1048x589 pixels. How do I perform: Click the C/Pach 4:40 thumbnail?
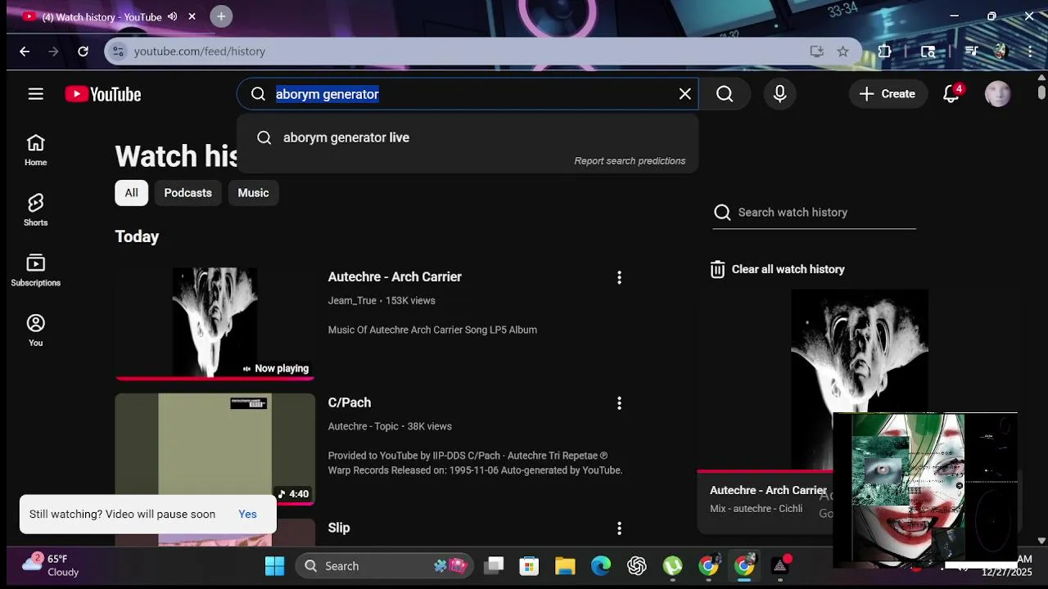click(215, 449)
